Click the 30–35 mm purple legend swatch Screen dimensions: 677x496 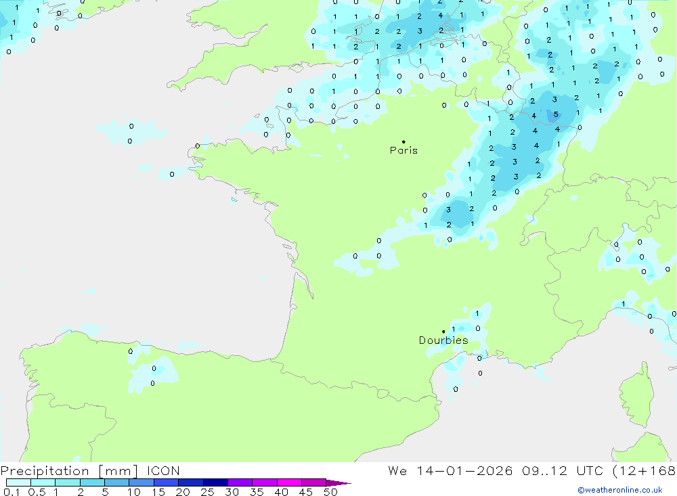(240, 482)
